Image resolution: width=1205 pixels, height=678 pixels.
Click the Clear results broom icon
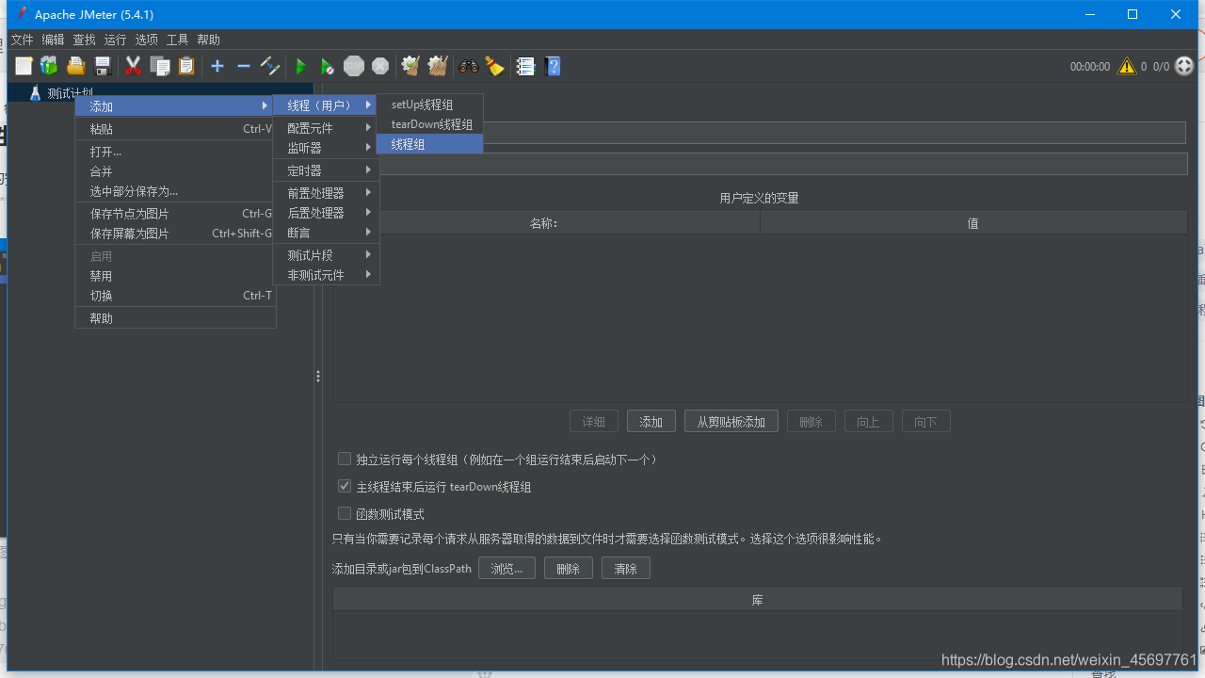(410, 66)
